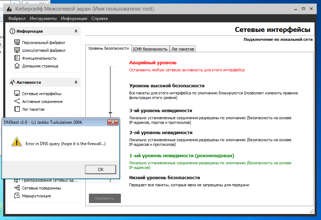Click the Функциональность checklist icon
321x220 pixels.
pyautogui.click(x=17, y=58)
